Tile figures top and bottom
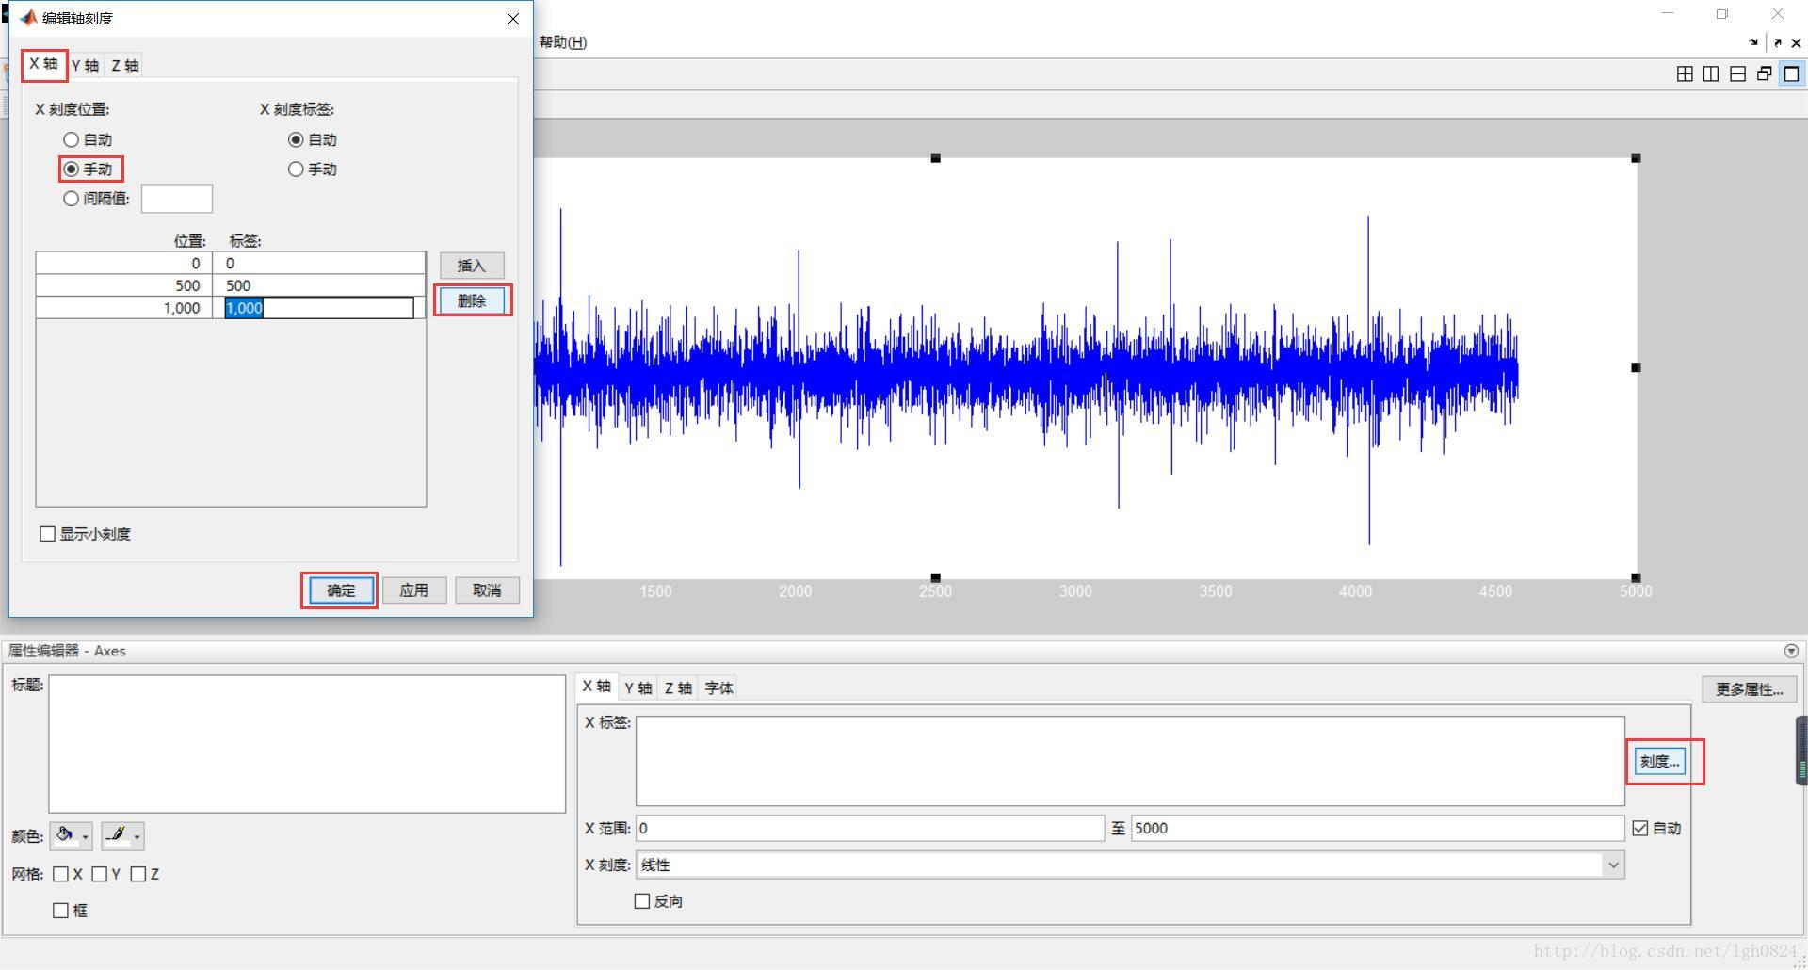 click(x=1737, y=73)
